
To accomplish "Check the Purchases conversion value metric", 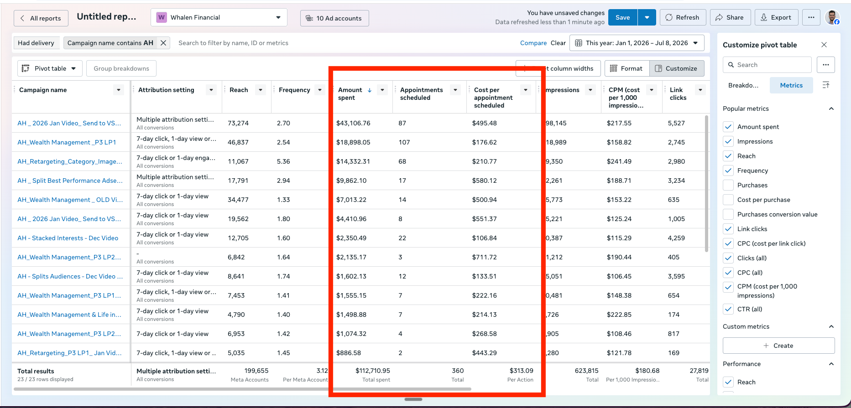I will pyautogui.click(x=728, y=214).
